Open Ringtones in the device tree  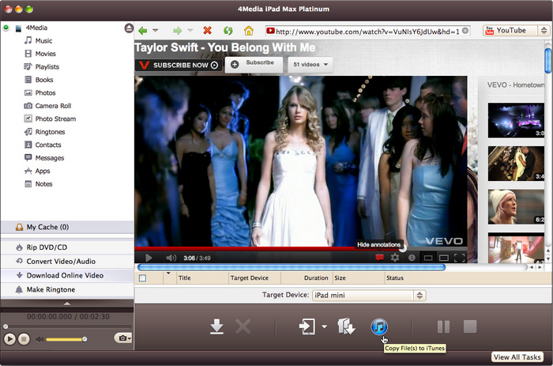[50, 132]
